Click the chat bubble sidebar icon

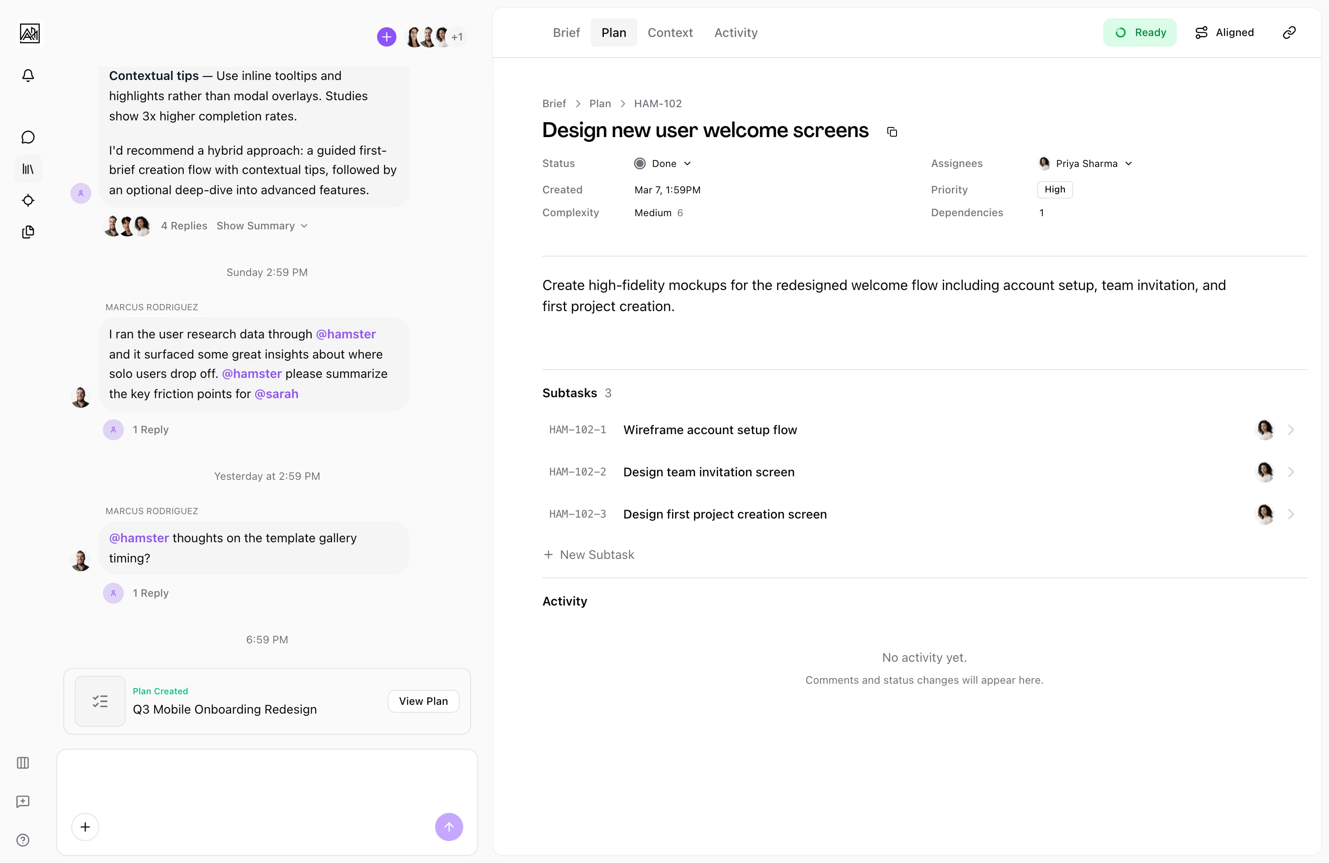pos(28,138)
